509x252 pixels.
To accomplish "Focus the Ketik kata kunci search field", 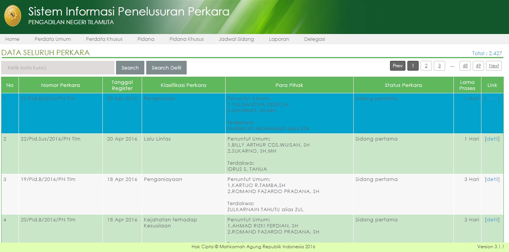I will (58, 68).
